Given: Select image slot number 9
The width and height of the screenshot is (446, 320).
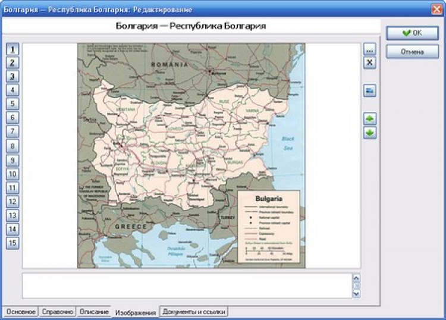Looking at the screenshot, I should click(12, 161).
